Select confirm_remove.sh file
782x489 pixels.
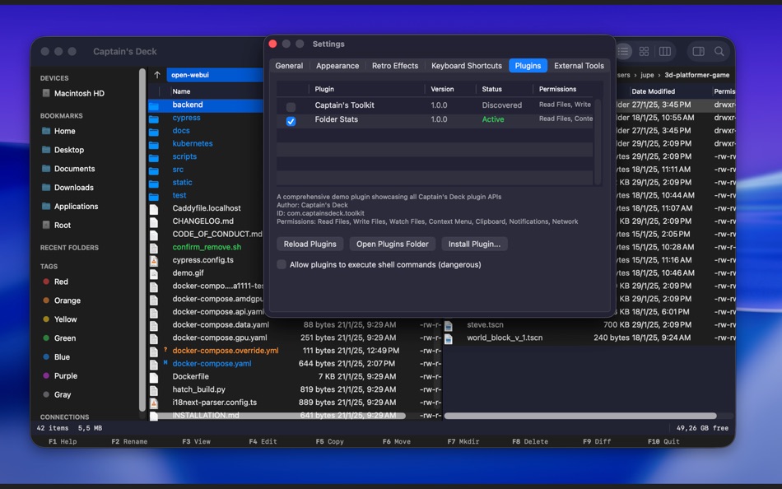click(x=207, y=247)
